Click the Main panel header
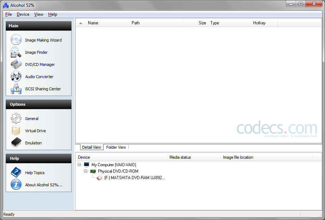This screenshot has width=325, height=220. pyautogui.click(x=39, y=26)
